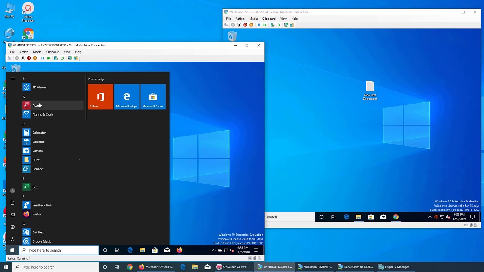The width and height of the screenshot is (484, 272).
Task: Click Task View in WIN10OFFICE365 taskbar
Action: tap(117, 250)
